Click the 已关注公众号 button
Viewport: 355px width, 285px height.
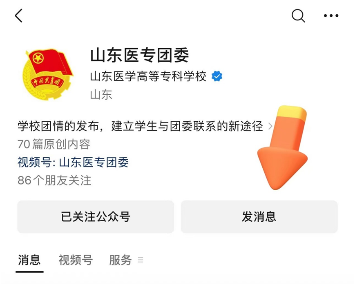[x=96, y=217]
